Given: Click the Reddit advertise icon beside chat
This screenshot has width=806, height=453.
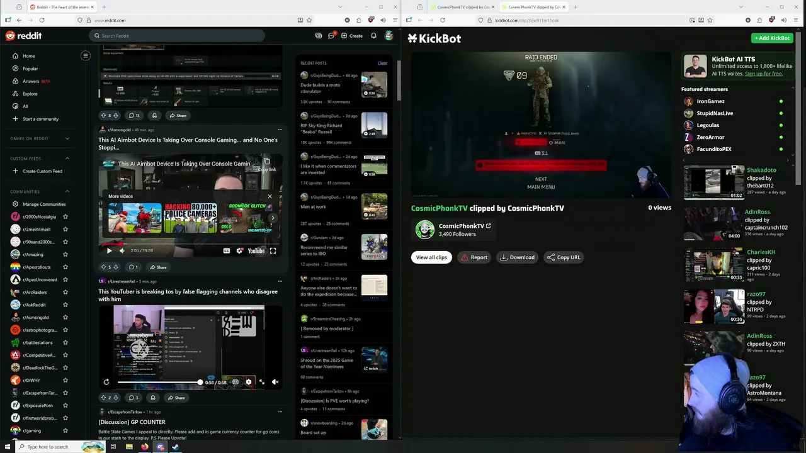Looking at the screenshot, I should (319, 36).
